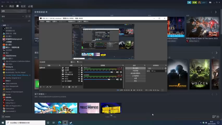Show next recent games with right arrow
The width and height of the screenshot is (222, 125).
(217, 53)
